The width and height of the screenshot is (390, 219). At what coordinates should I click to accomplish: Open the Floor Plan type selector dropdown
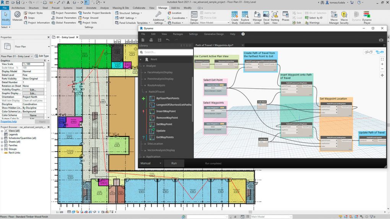point(25,47)
